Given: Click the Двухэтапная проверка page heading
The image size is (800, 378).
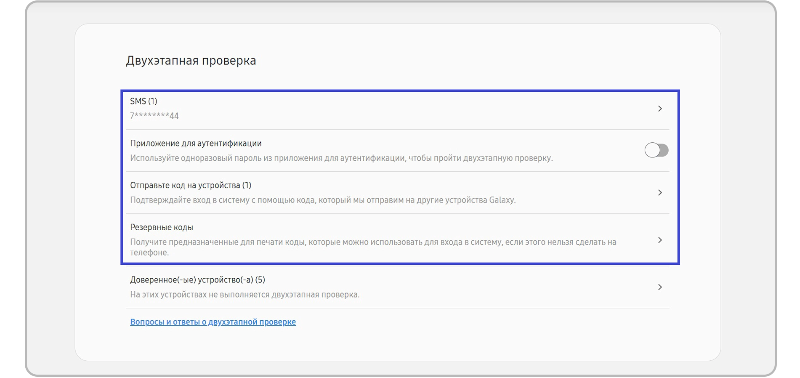Looking at the screenshot, I should point(191,61).
